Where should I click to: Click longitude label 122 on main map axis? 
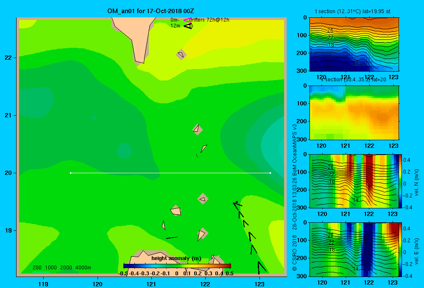tap(206, 284)
